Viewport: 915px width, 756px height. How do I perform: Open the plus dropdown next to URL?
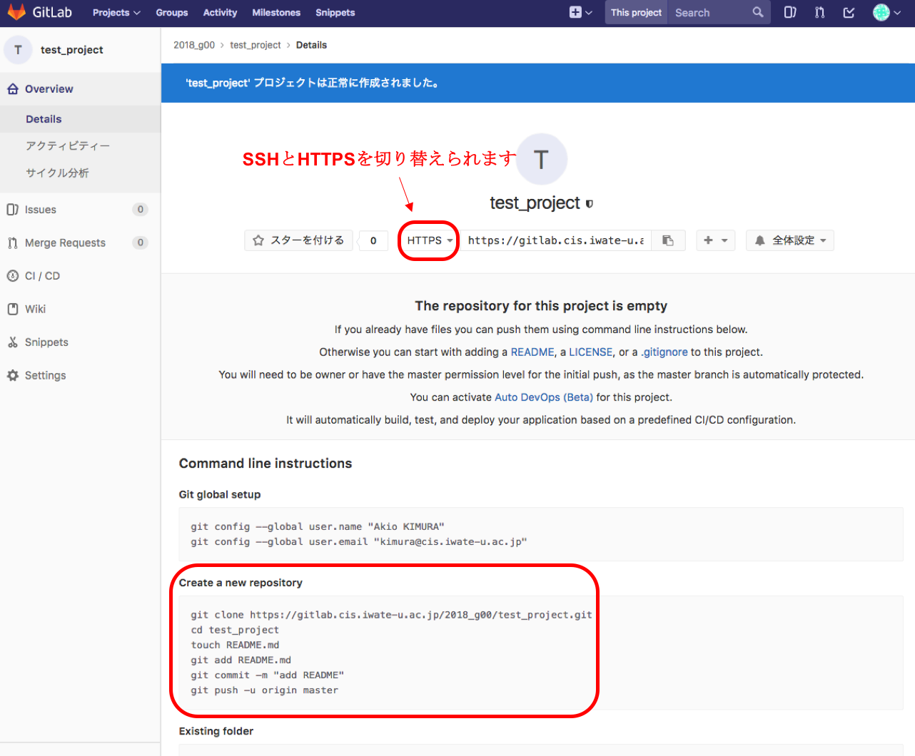click(x=715, y=240)
